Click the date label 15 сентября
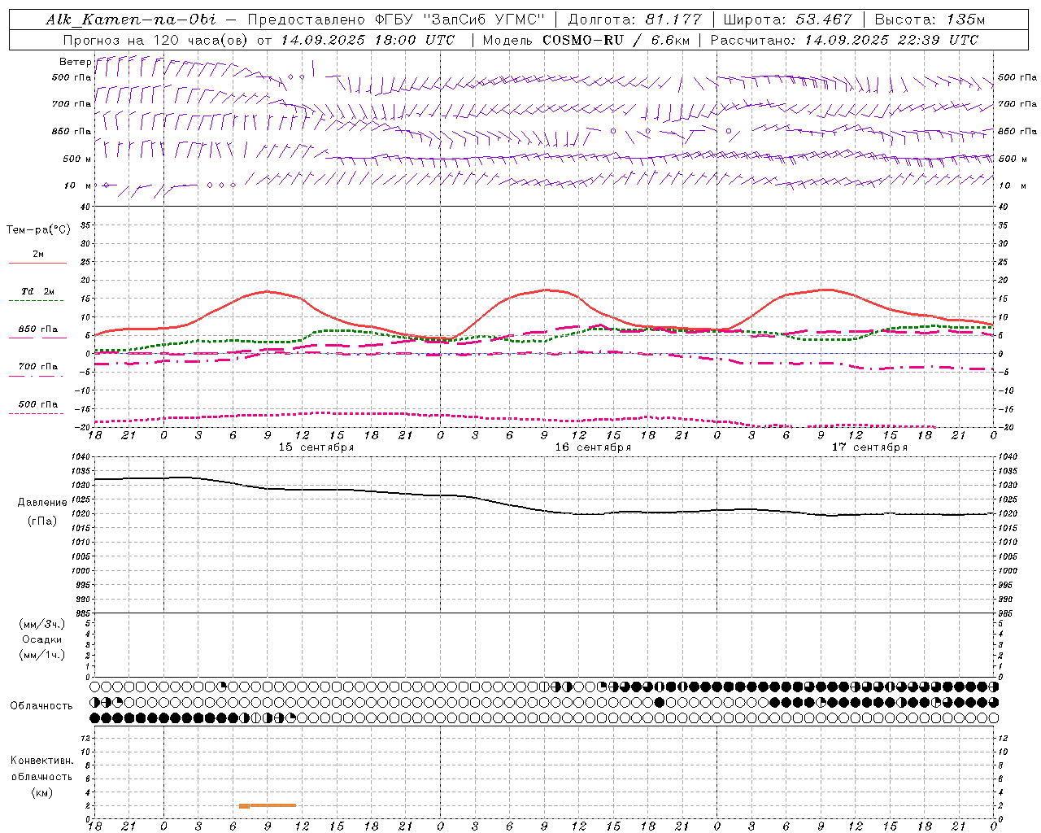Image resolution: width=1041 pixels, height=833 pixels. (316, 447)
